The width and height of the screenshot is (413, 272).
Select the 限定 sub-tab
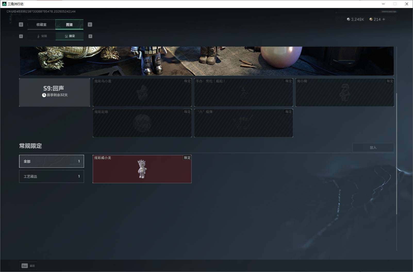coord(70,36)
